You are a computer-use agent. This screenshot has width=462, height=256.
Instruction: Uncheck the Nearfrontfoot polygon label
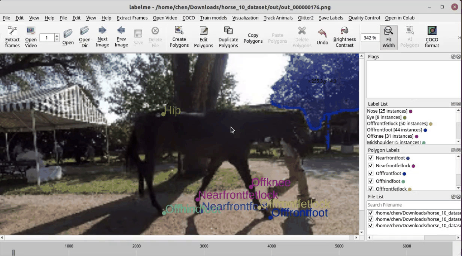pyautogui.click(x=371, y=158)
